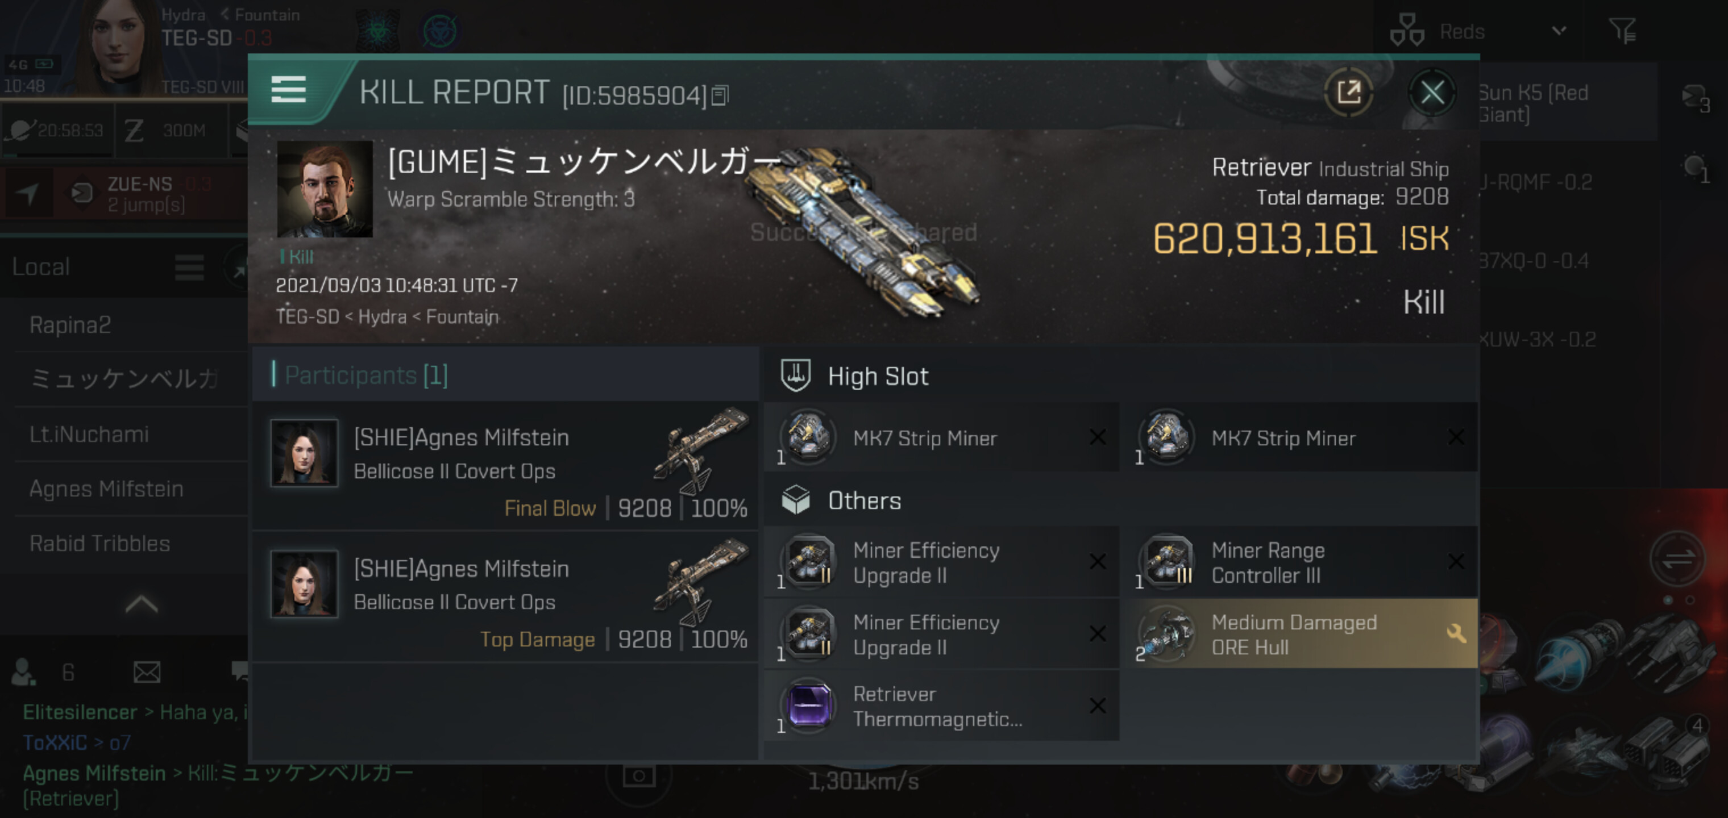Screen dimensions: 1728x818
Task: Open the Kill Report hamburger menu
Action: tap(288, 90)
